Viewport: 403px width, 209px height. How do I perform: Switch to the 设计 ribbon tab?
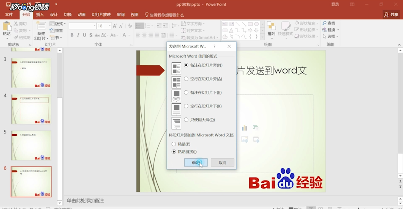pyautogui.click(x=54, y=15)
